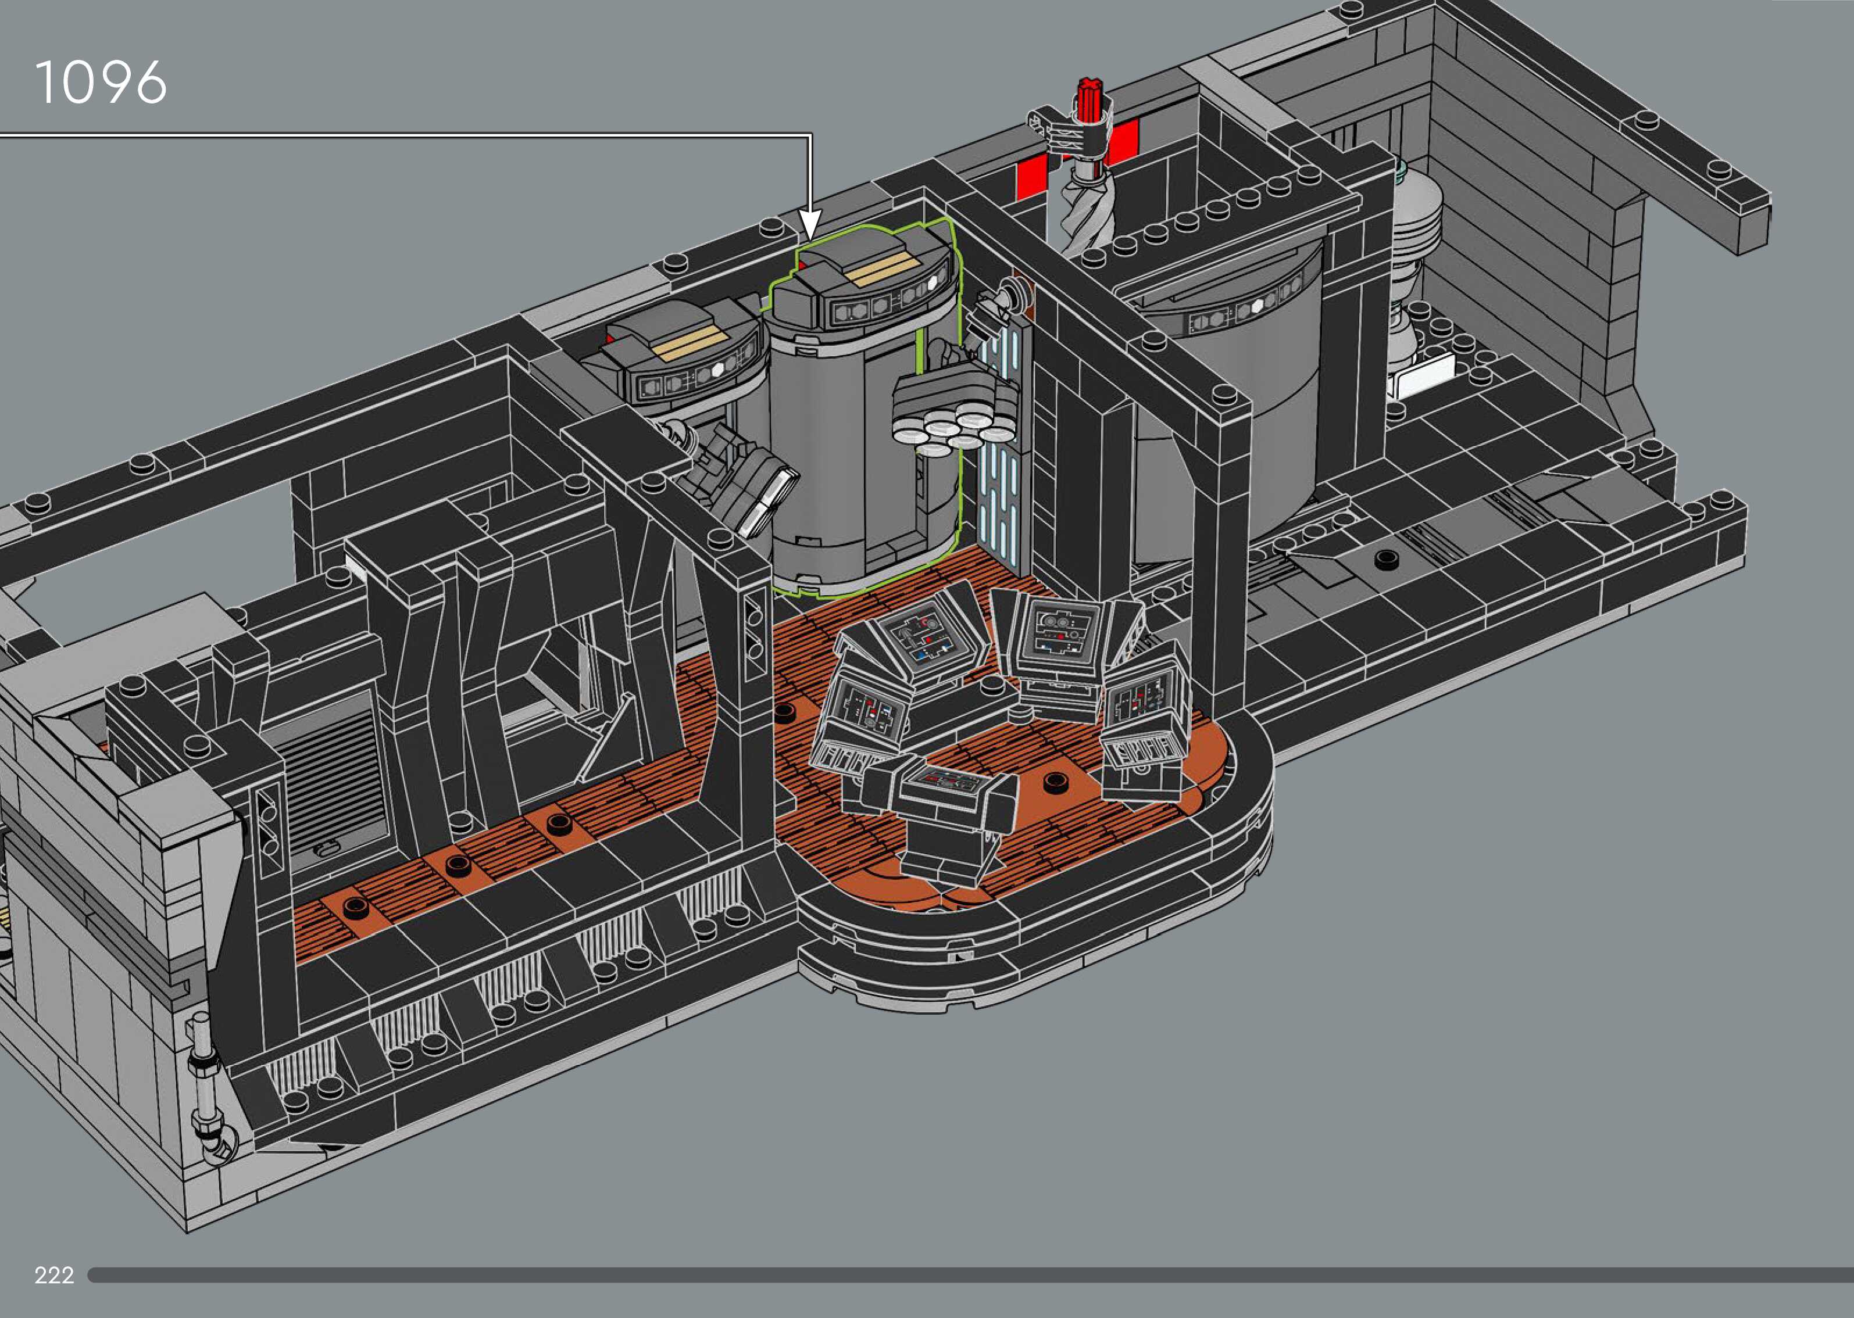Screen dimensions: 1854x1318
Task: Click the page number 222
Action: point(53,1275)
